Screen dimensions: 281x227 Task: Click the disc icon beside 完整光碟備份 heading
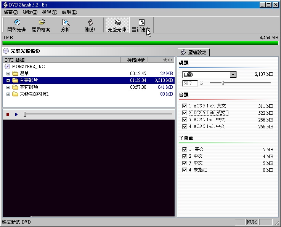pos(6,51)
